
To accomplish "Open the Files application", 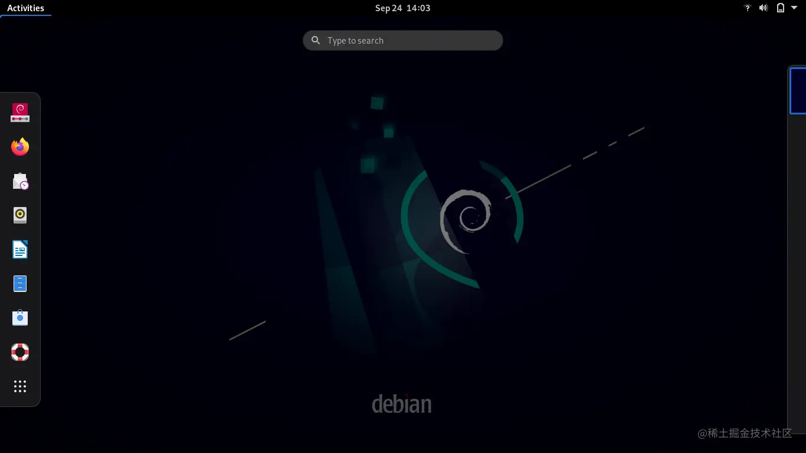I will (x=20, y=283).
